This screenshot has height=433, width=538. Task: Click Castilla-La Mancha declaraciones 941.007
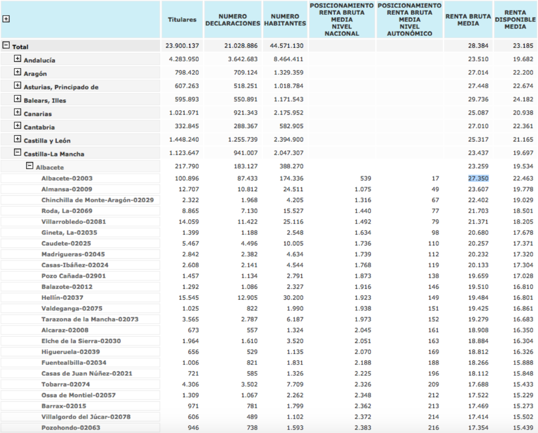click(246, 153)
